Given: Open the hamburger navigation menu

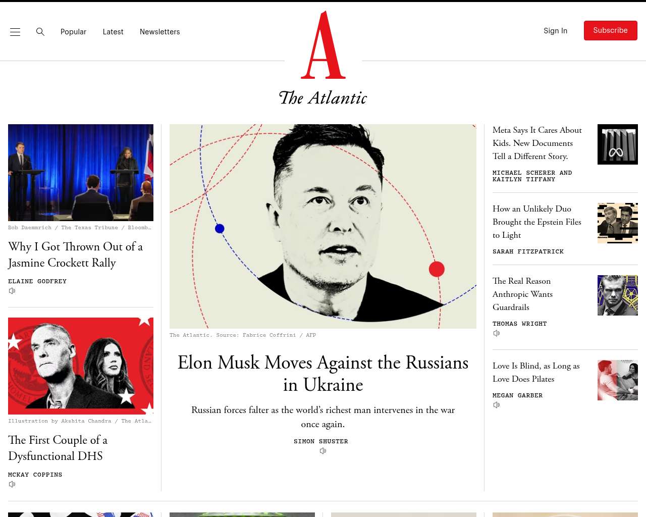Looking at the screenshot, I should [x=15, y=32].
